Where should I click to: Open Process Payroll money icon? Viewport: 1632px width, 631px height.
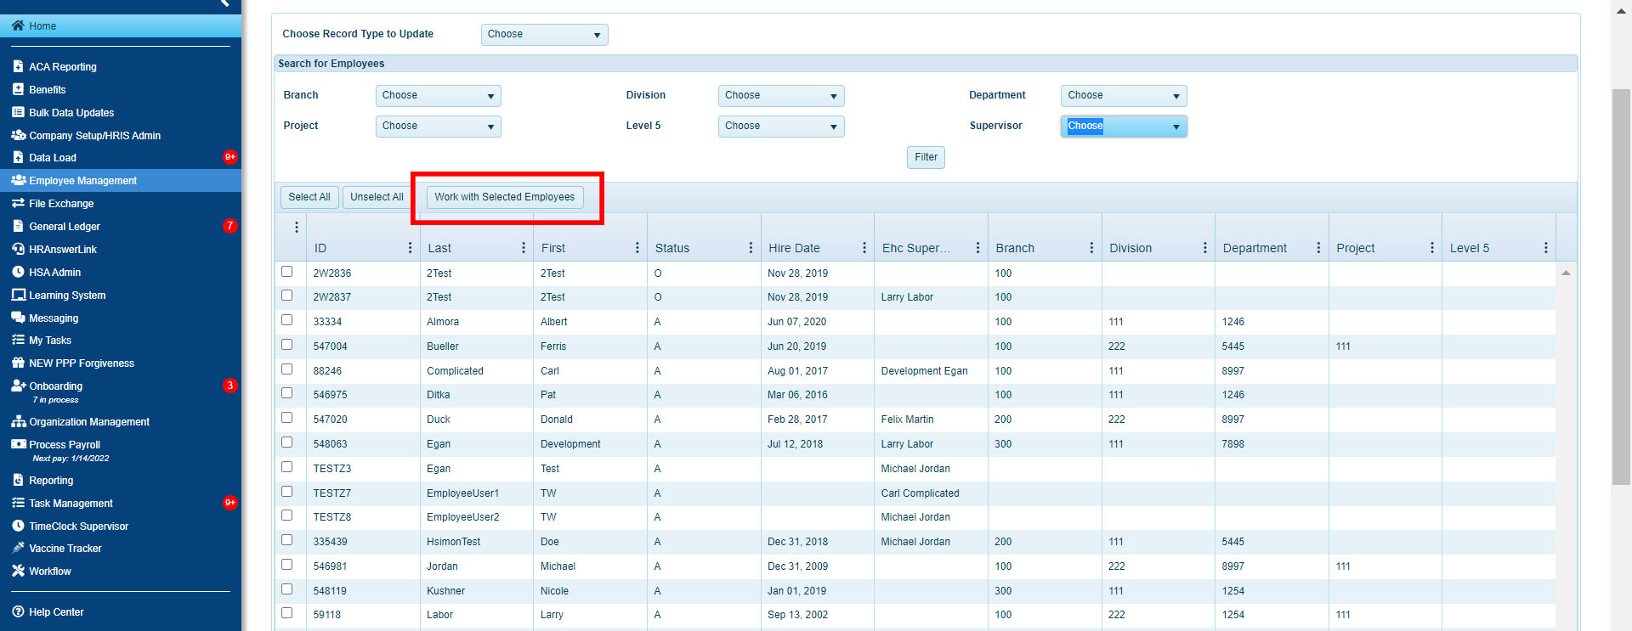point(18,444)
